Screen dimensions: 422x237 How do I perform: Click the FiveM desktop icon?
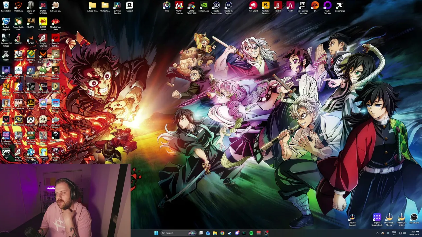pos(290,7)
